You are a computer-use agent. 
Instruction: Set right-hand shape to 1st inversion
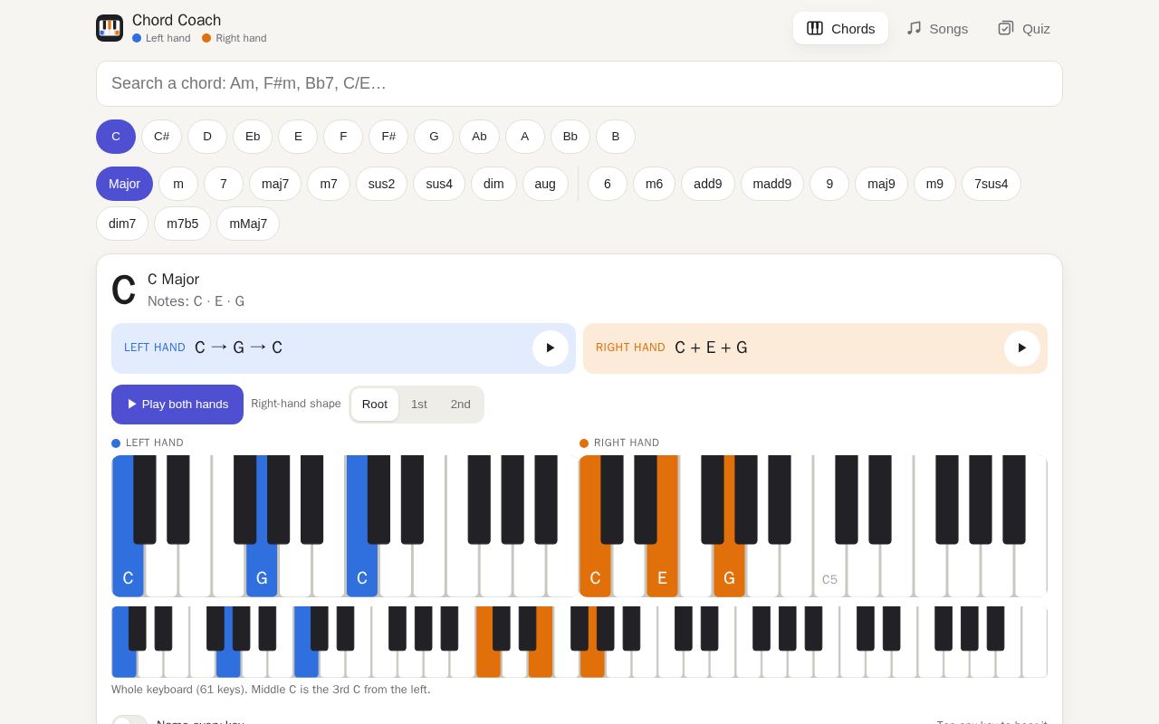click(x=419, y=405)
